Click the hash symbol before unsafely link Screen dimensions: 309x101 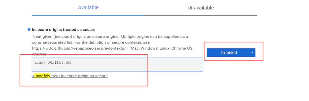tap(33, 76)
